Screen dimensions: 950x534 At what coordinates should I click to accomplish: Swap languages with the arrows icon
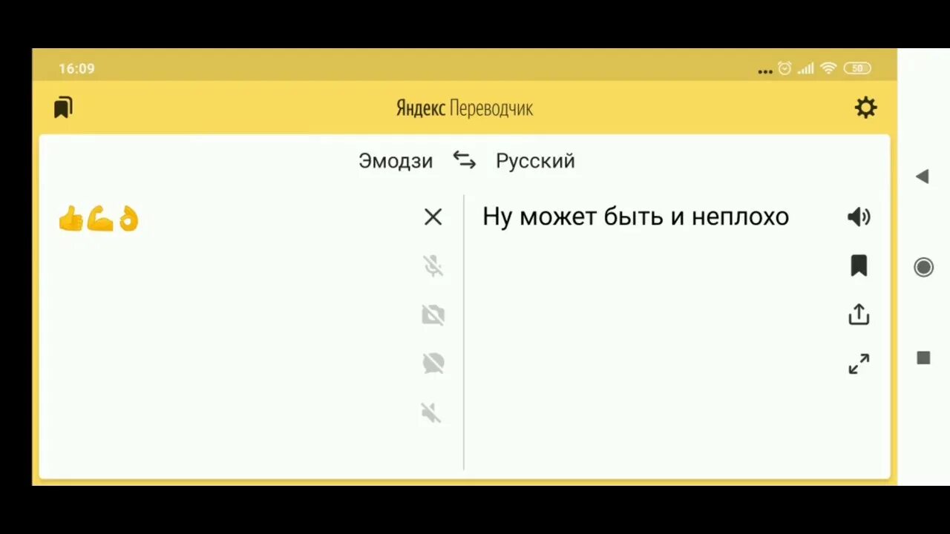click(x=465, y=160)
